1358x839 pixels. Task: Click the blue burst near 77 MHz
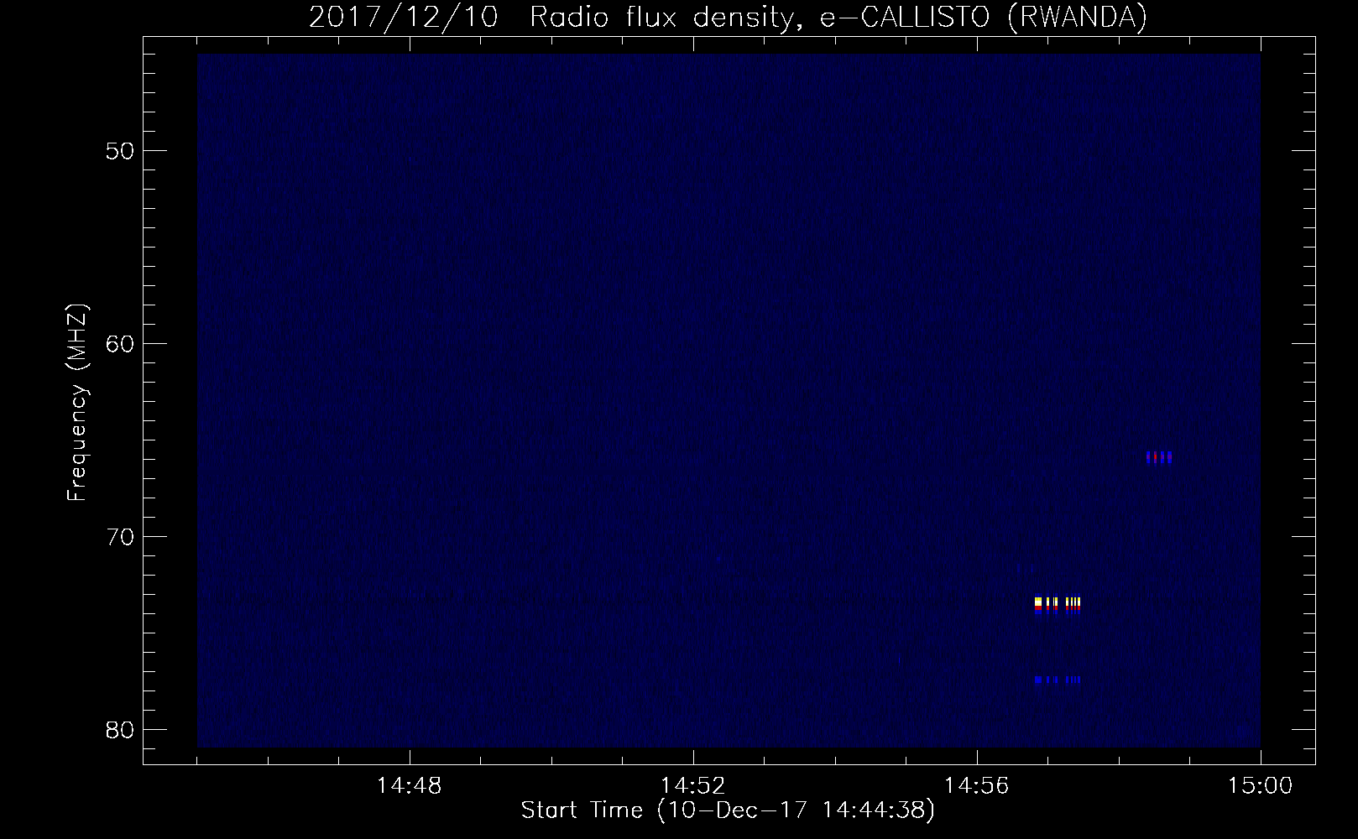(1058, 680)
